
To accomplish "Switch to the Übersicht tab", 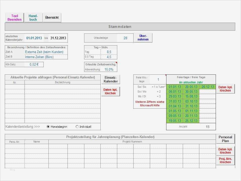I will [52, 17].
